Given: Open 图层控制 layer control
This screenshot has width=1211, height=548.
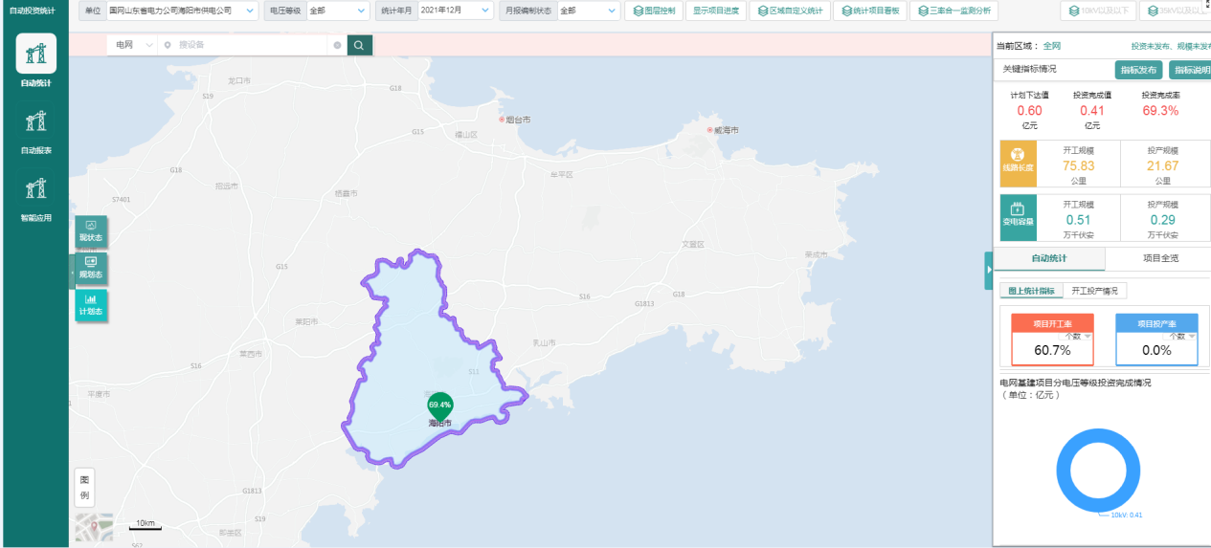Looking at the screenshot, I should point(654,11).
